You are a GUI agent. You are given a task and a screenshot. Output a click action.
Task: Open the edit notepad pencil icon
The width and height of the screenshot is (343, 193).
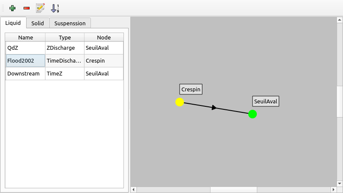[41, 8]
